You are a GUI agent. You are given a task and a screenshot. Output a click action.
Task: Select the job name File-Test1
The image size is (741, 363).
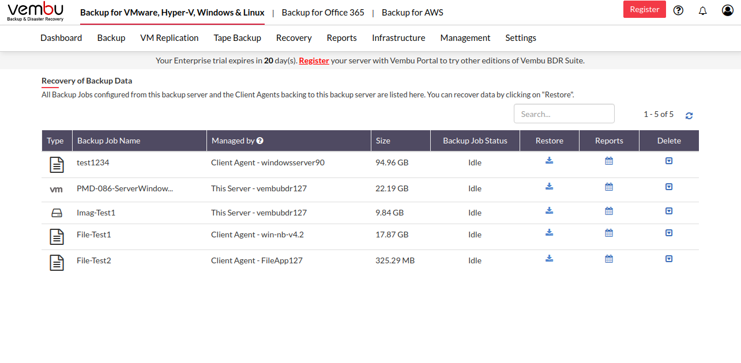tap(93, 235)
